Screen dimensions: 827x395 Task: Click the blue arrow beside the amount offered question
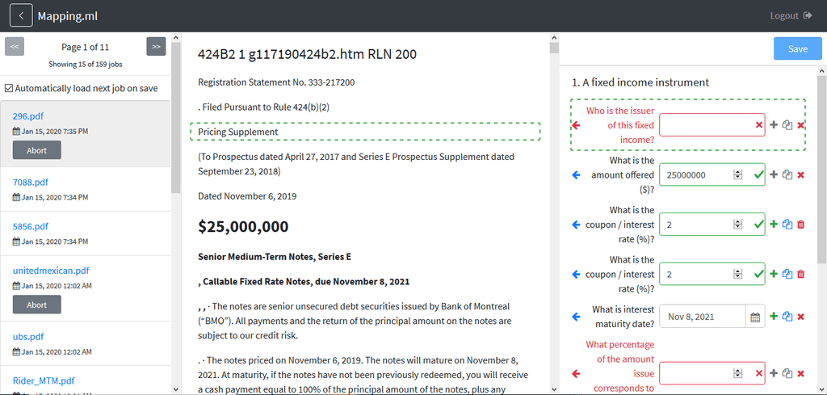point(576,174)
